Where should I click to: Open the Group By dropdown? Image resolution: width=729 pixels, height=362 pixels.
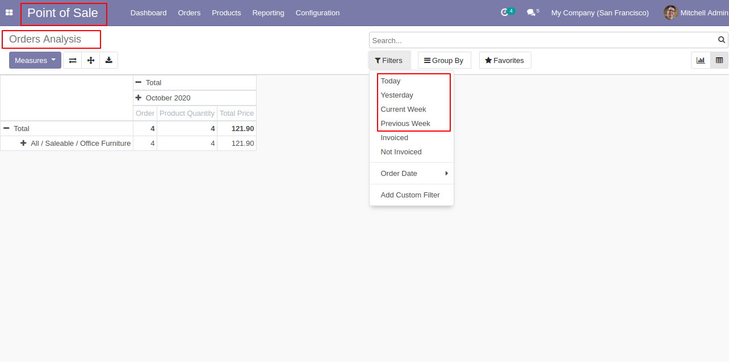click(x=444, y=60)
